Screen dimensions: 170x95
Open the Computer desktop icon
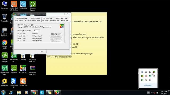tap(5, 5)
